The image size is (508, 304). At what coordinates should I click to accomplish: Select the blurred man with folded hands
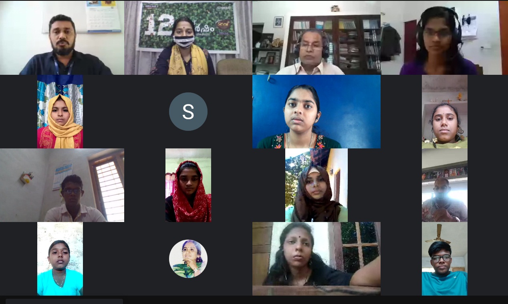[445, 185]
